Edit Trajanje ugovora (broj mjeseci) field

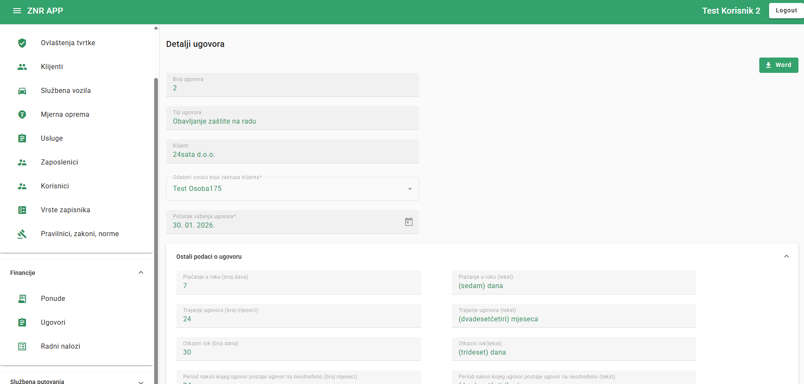click(x=299, y=316)
